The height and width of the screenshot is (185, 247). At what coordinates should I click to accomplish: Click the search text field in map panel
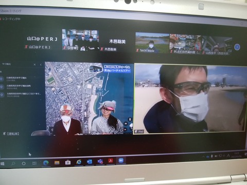pyautogui.click(x=16, y=64)
